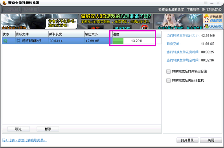Click the fantasy girl game ad banner

[178, 21]
